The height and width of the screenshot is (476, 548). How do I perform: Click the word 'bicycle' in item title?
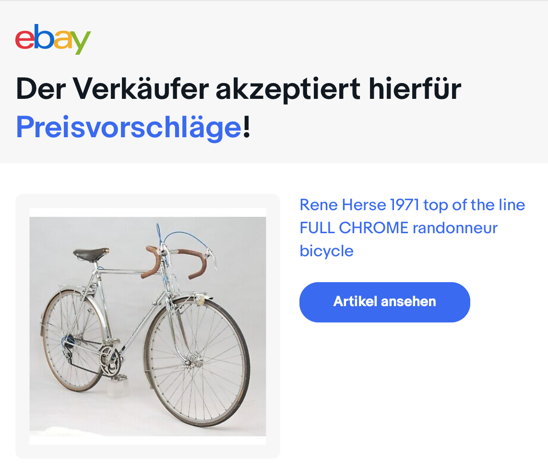(x=326, y=251)
